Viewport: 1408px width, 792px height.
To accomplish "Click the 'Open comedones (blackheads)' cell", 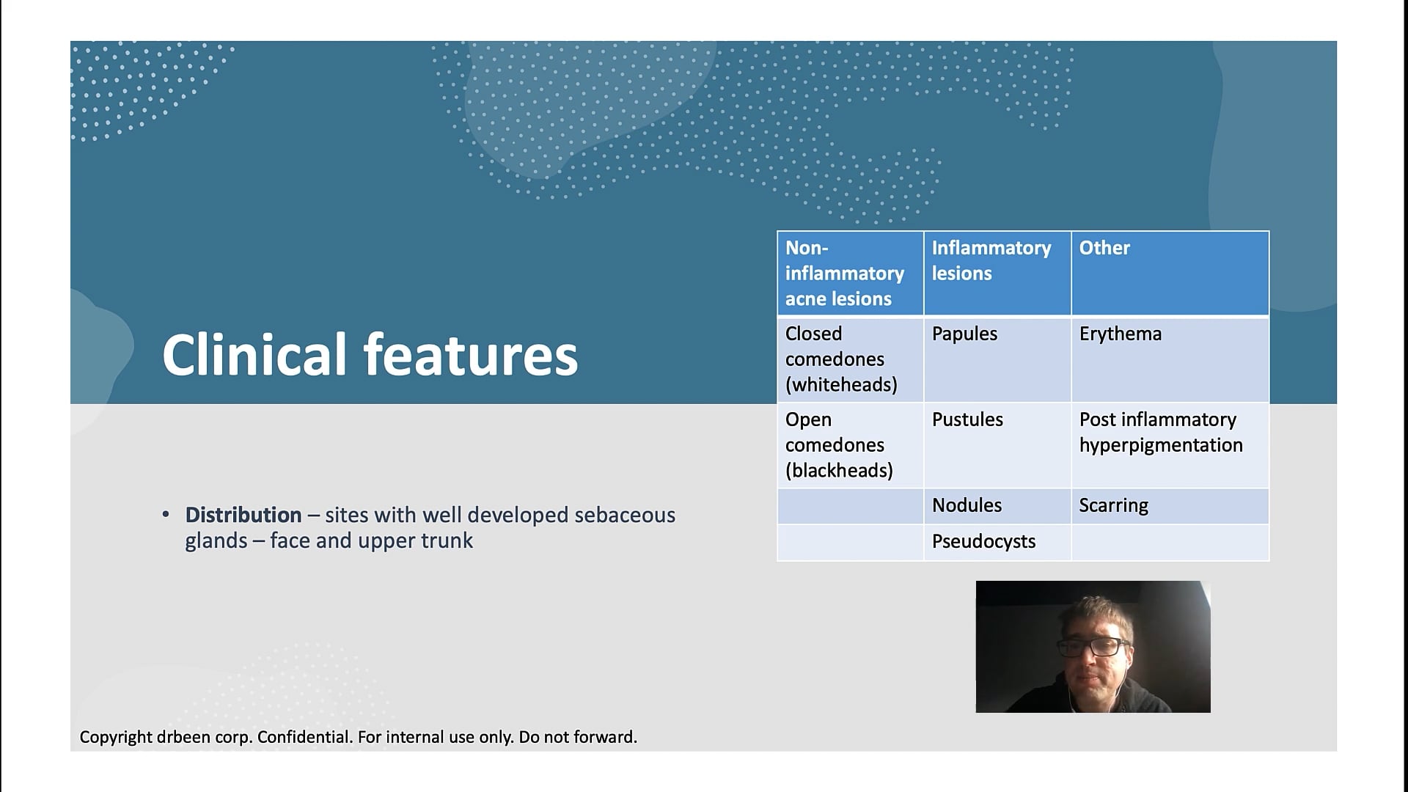I will (x=851, y=445).
